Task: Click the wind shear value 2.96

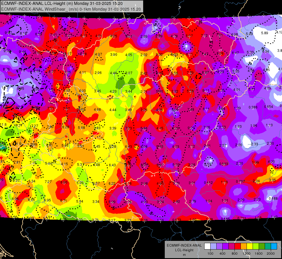Action: [98, 73]
